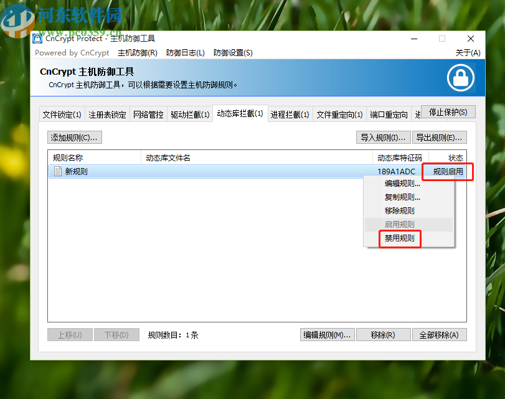
Task: Click the 上移(U) button
Action: (x=70, y=335)
